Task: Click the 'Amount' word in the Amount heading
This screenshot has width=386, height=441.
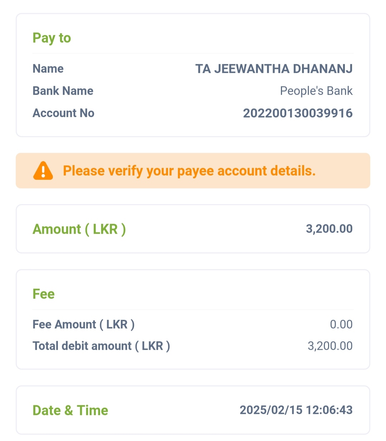Action: point(57,229)
